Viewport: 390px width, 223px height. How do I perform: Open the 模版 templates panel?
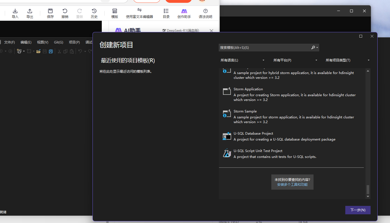114,13
